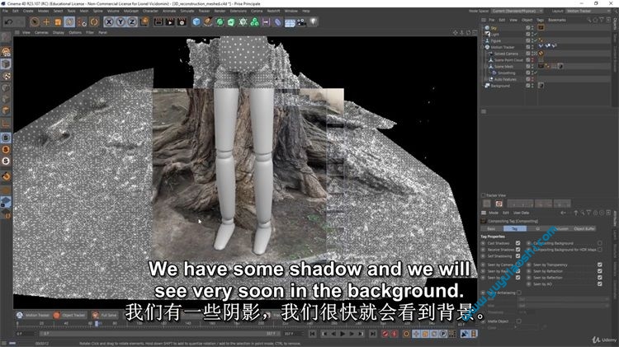Activate the highlighted Rotate tool
The width and height of the screenshot is (619, 347).
tap(69, 22)
